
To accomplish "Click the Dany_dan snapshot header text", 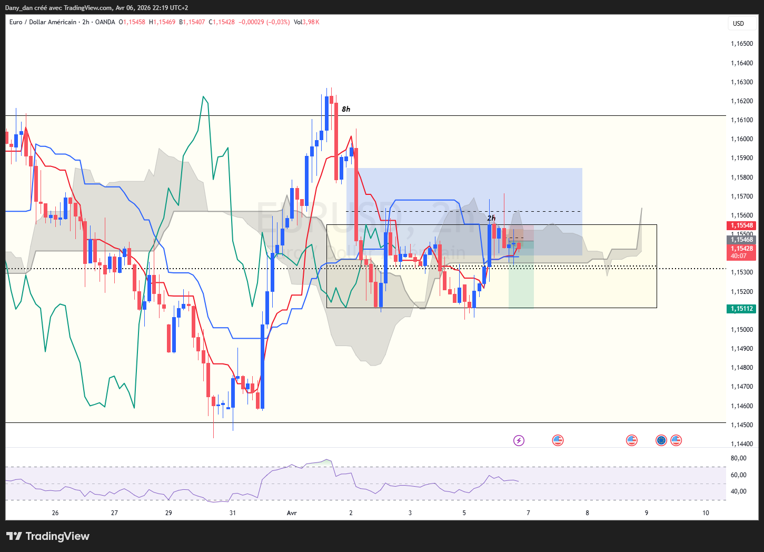I will pos(96,8).
